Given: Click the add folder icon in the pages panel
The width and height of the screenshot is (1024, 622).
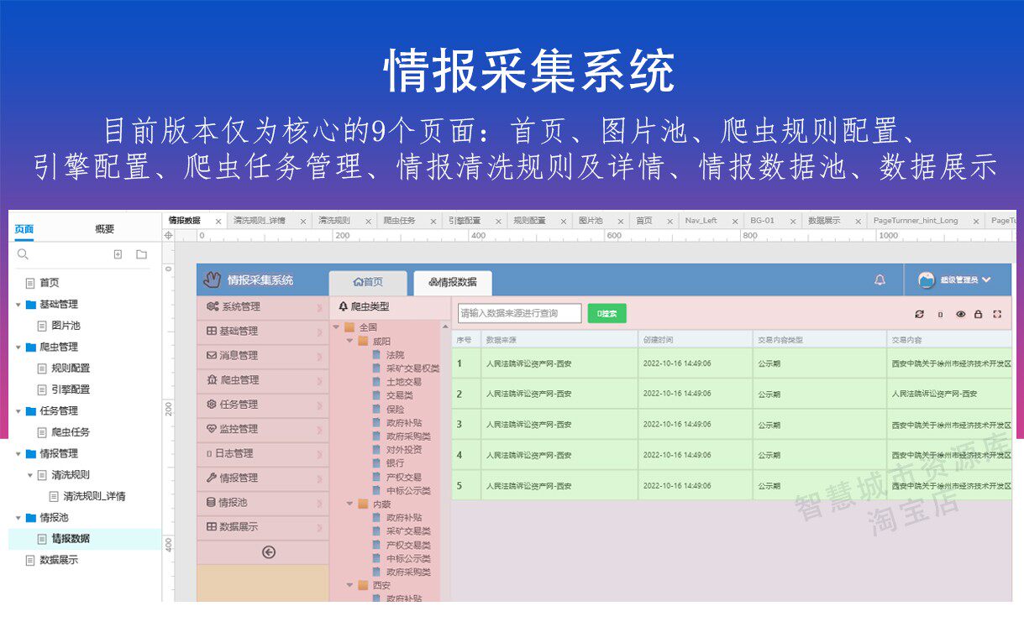Looking at the screenshot, I should (141, 254).
